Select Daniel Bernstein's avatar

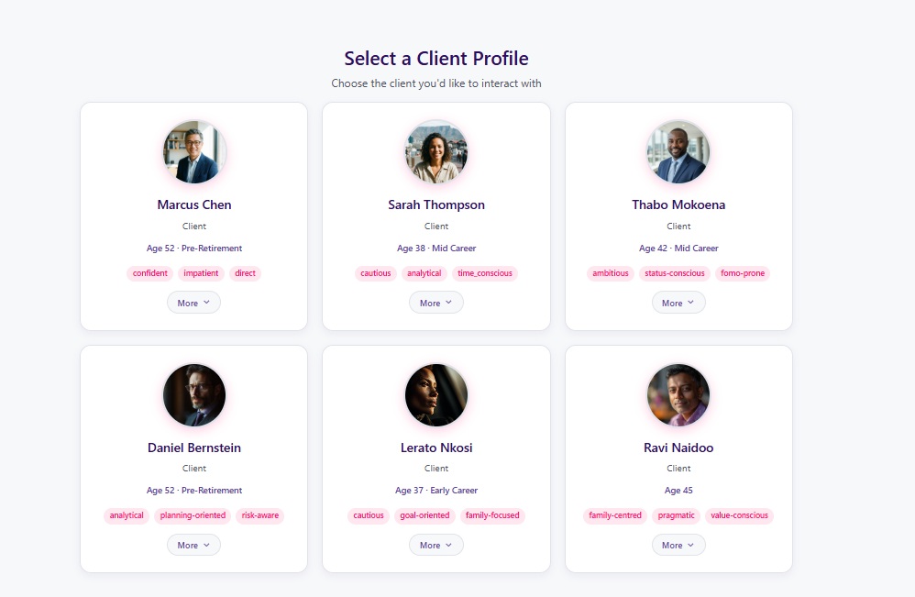click(193, 394)
